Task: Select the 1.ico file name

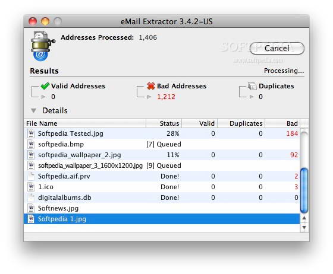Action: coord(46,187)
